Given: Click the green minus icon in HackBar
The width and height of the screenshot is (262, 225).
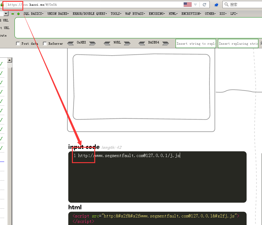Looking at the screenshot, I should (x=13, y=14).
